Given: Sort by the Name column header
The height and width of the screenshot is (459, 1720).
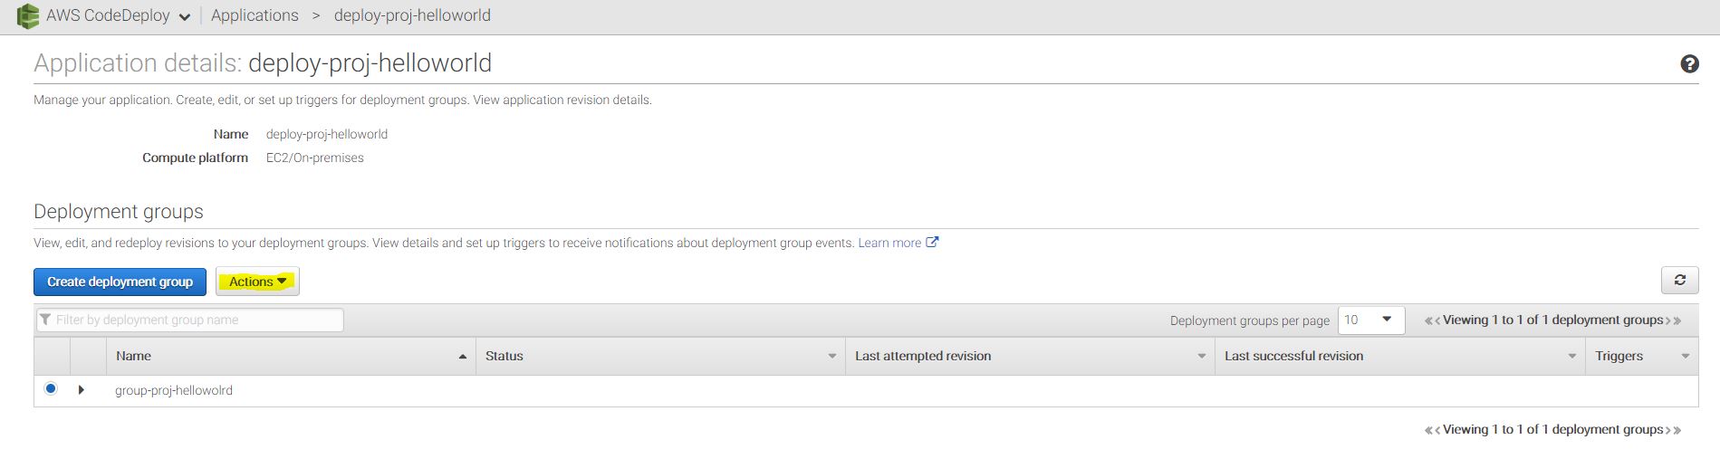Looking at the screenshot, I should [133, 356].
